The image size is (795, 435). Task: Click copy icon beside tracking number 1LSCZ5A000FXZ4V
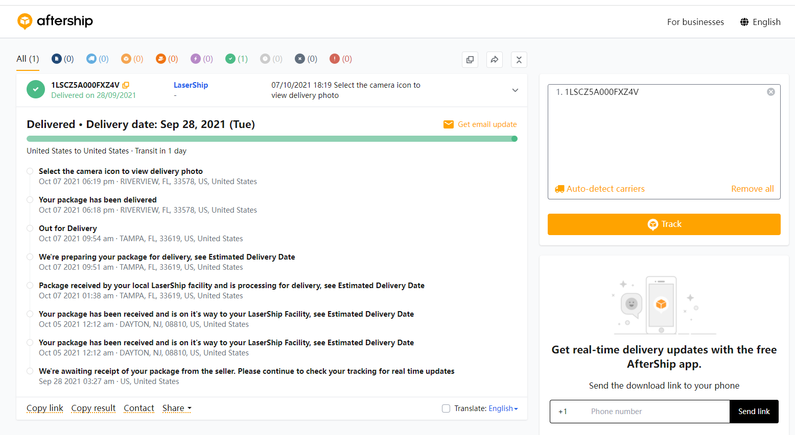point(126,85)
